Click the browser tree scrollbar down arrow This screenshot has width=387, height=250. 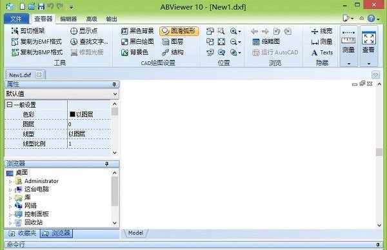pyautogui.click(x=115, y=223)
